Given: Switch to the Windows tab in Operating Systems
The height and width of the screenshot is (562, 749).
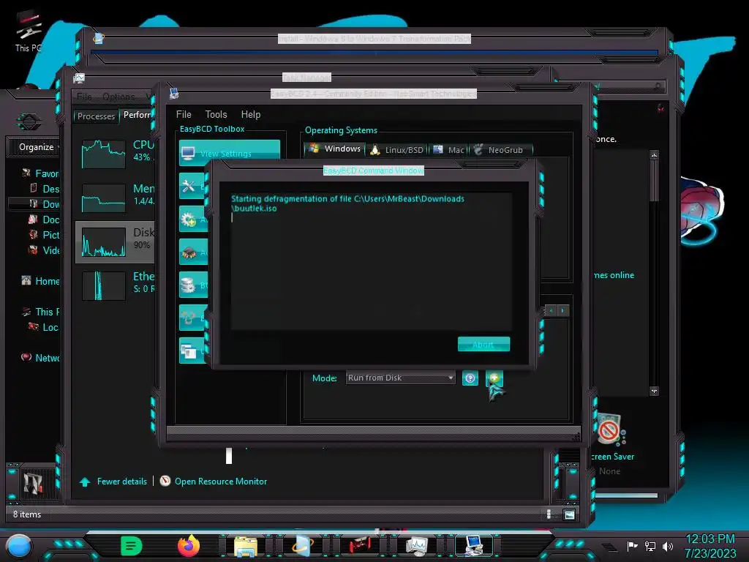Looking at the screenshot, I should (x=335, y=149).
